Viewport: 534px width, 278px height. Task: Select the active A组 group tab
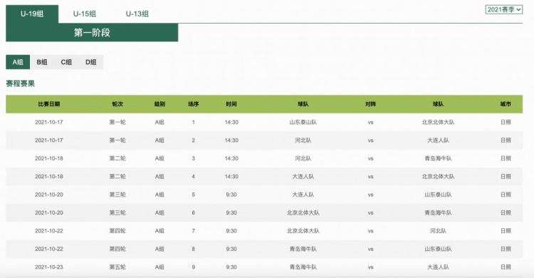click(18, 62)
